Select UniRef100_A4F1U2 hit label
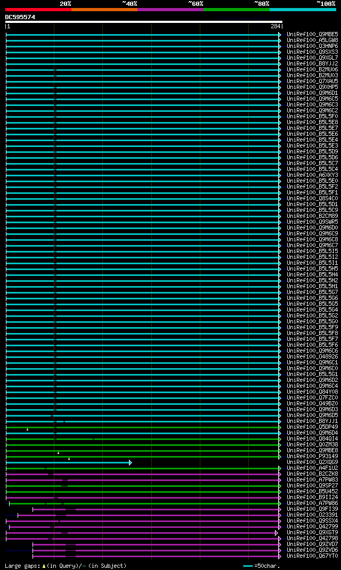Image resolution: width=341 pixels, height=570 pixels. (x=312, y=468)
